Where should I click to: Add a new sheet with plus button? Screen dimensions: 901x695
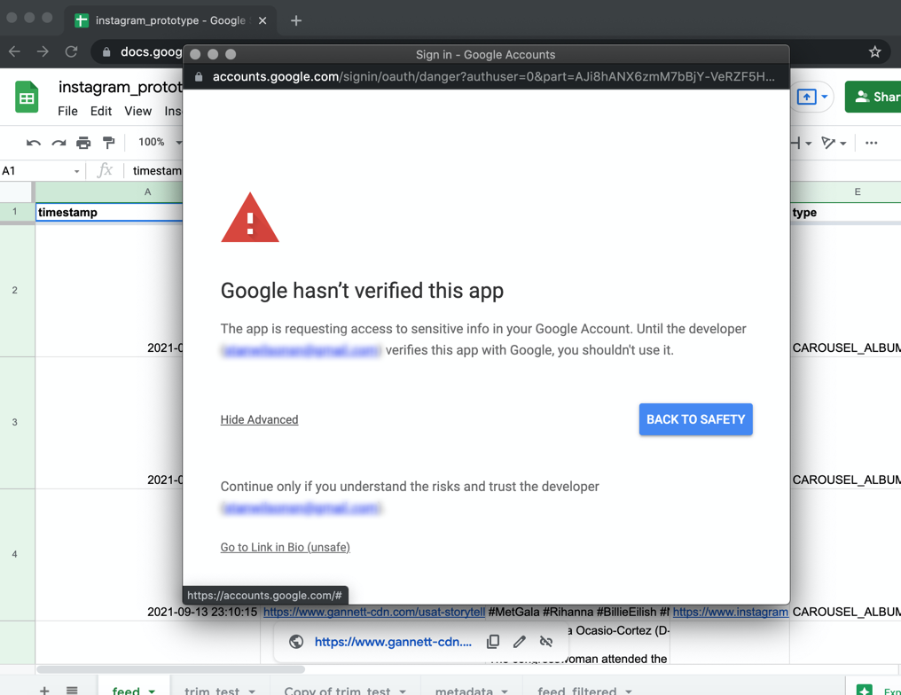point(44,690)
